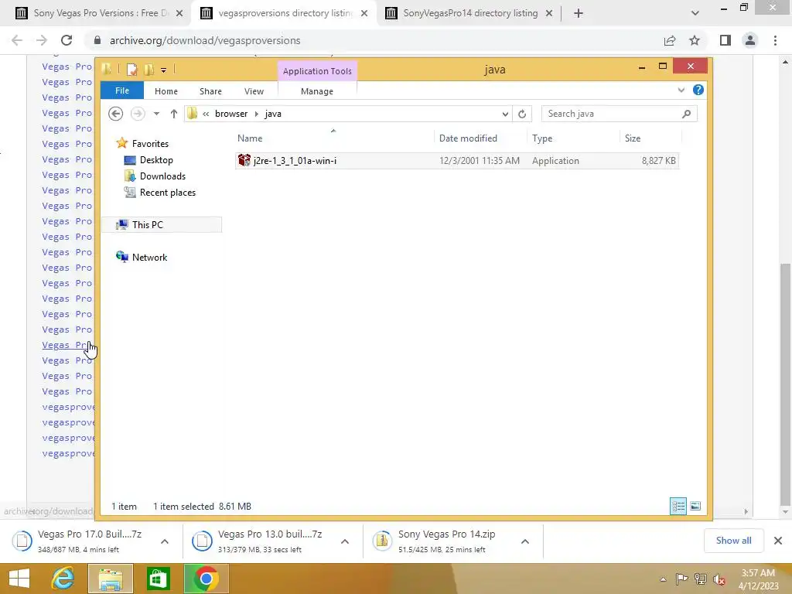Toggle Chrome side panel icon
This screenshot has height=594, width=792.
tap(725, 40)
